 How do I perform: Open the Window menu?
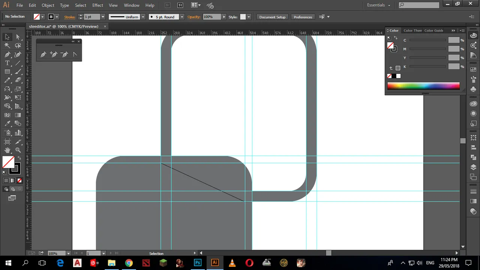pos(132,5)
